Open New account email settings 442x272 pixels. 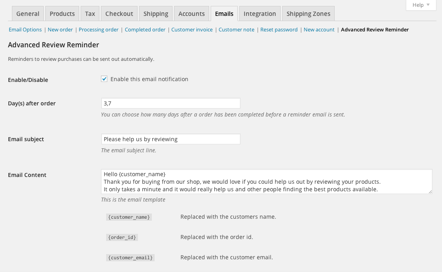[x=319, y=29]
